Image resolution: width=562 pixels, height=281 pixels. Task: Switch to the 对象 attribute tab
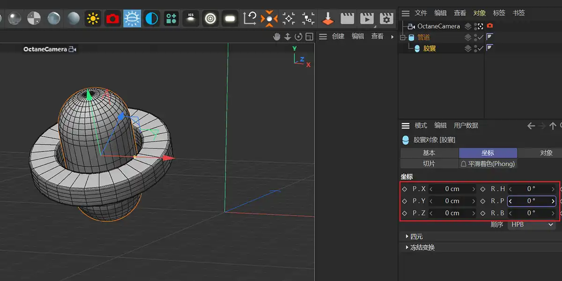pyautogui.click(x=546, y=153)
